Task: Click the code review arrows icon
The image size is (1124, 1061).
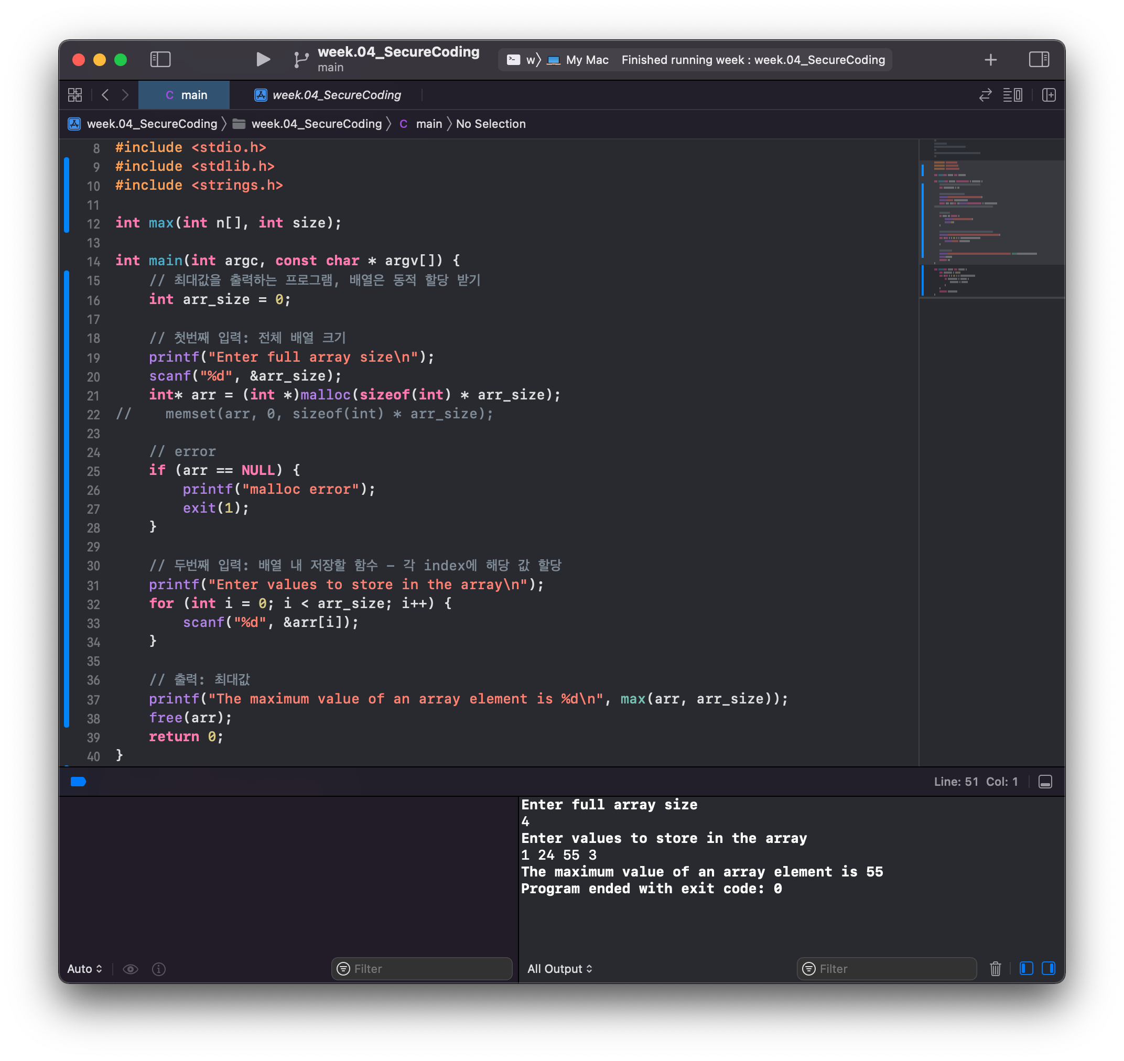Action: point(985,95)
